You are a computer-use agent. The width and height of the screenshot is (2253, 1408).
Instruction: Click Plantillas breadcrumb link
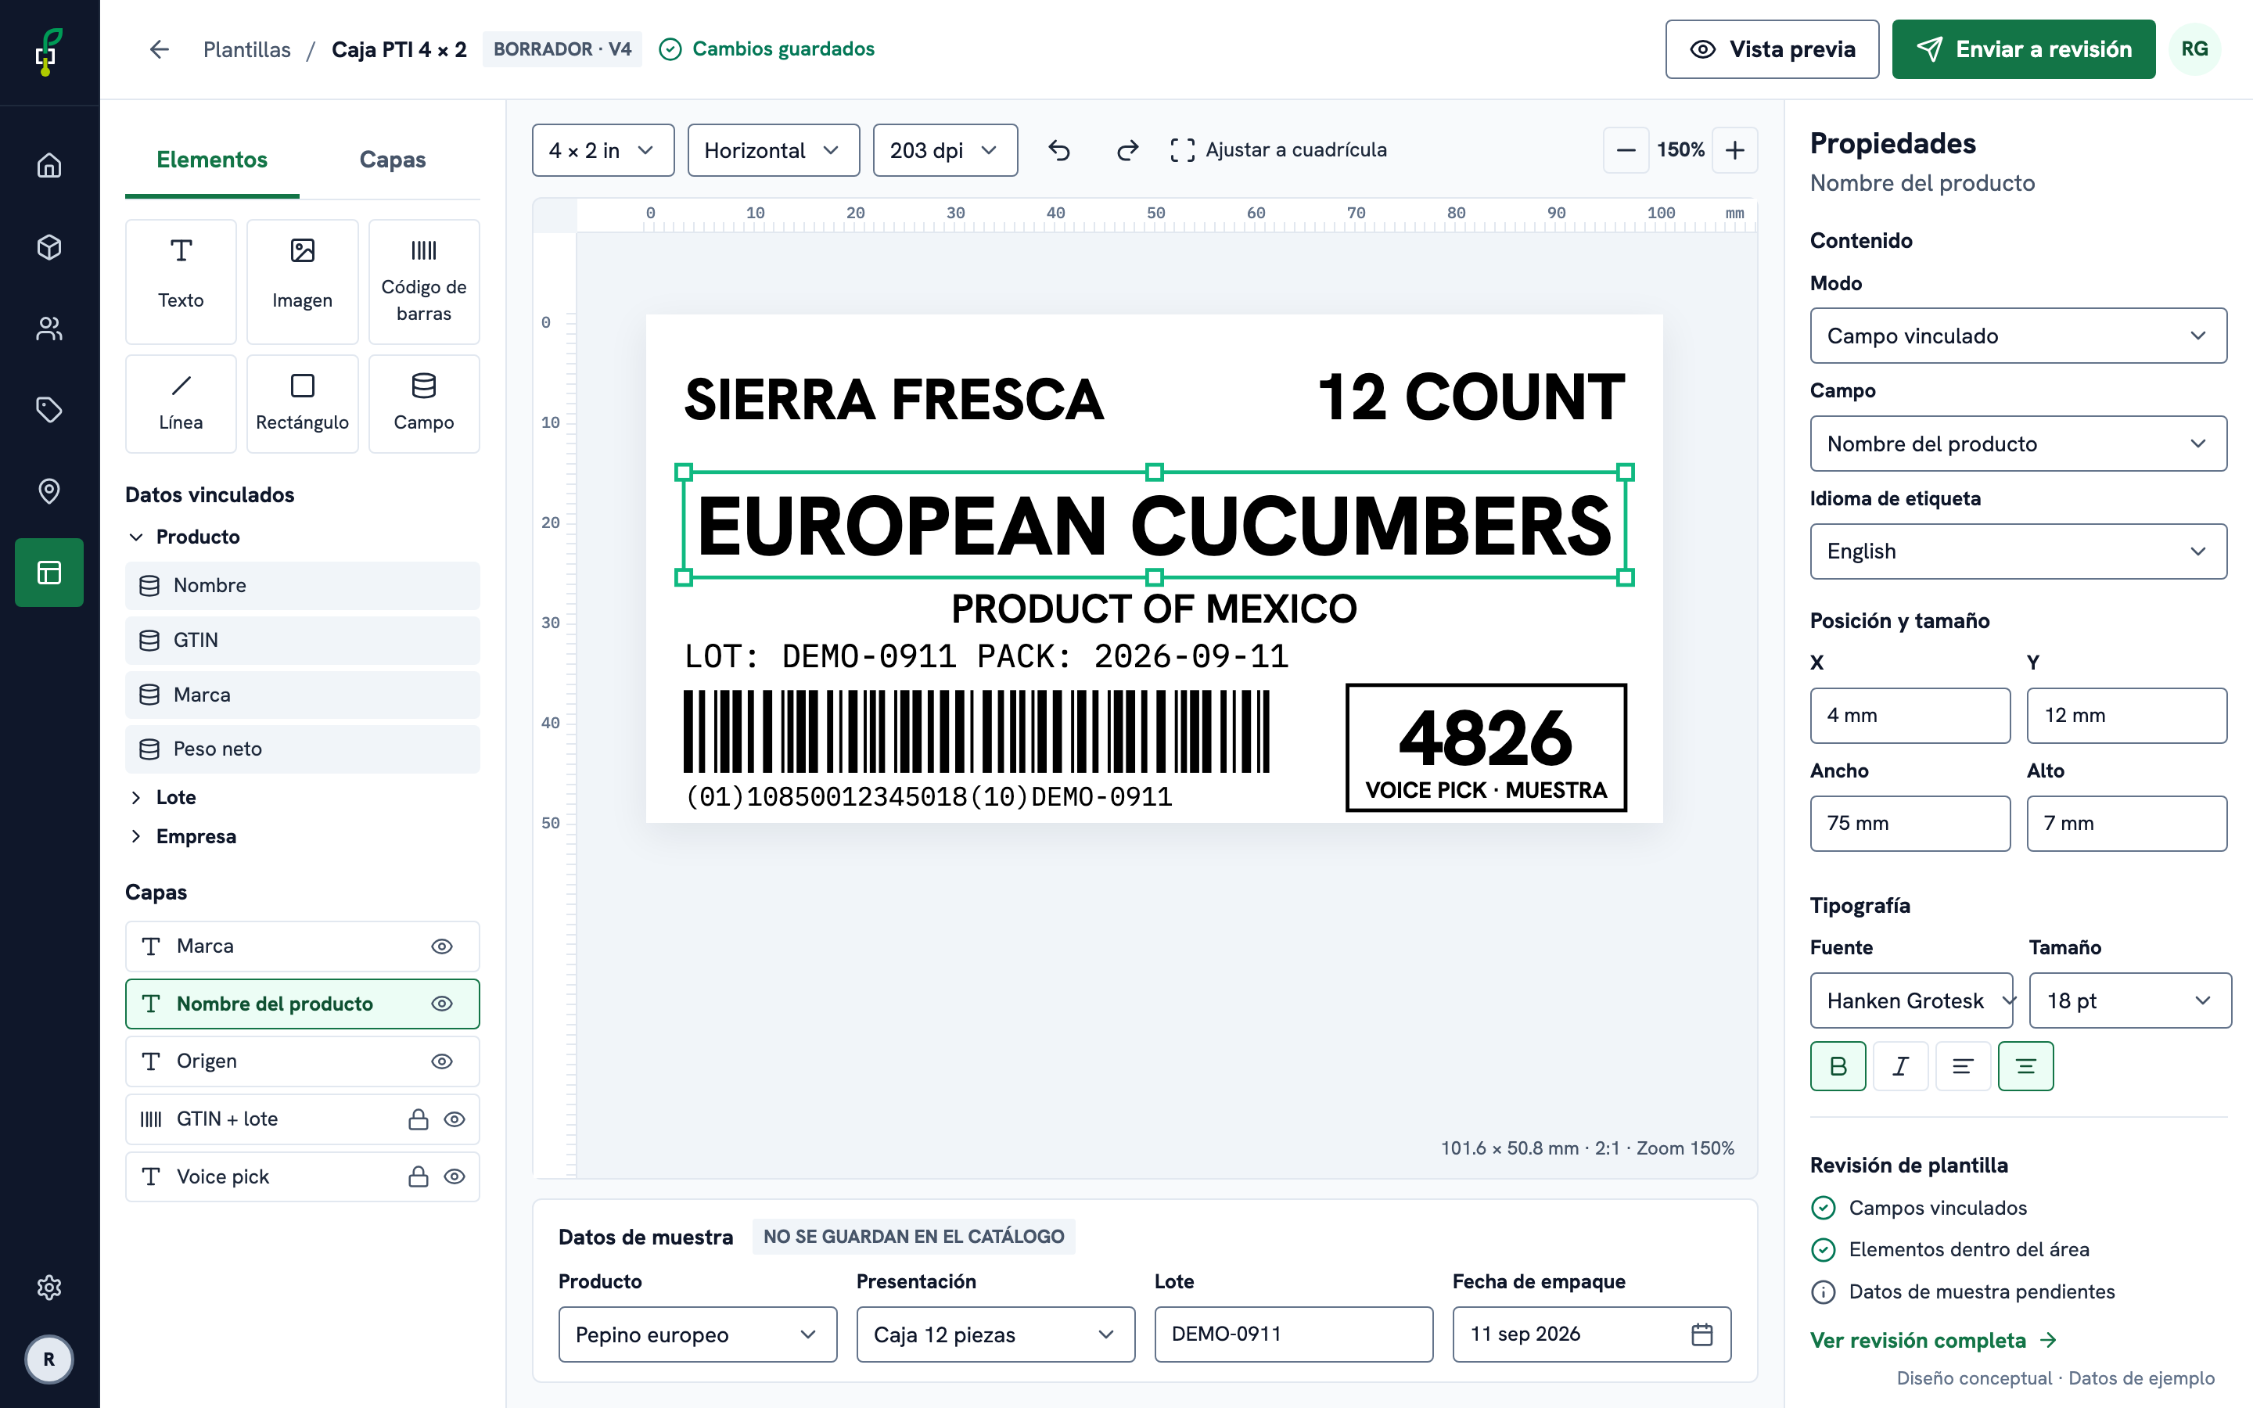[246, 49]
